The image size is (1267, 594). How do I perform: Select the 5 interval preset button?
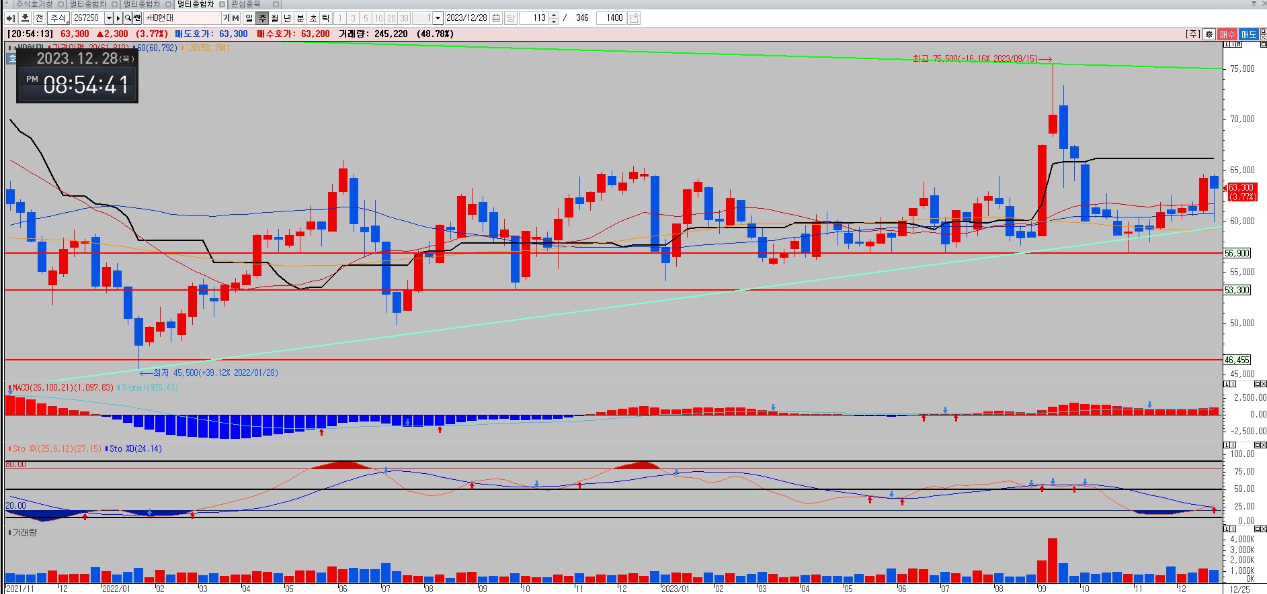366,18
